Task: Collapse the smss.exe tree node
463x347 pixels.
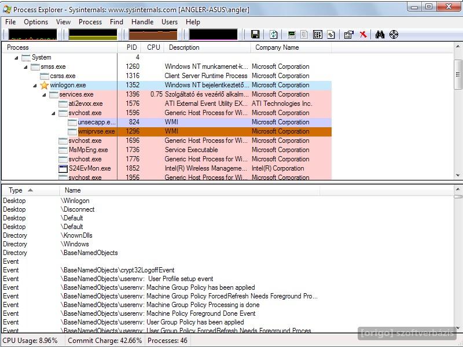Action: click(x=25, y=67)
